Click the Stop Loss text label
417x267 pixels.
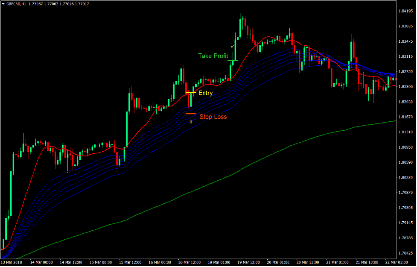coord(213,116)
